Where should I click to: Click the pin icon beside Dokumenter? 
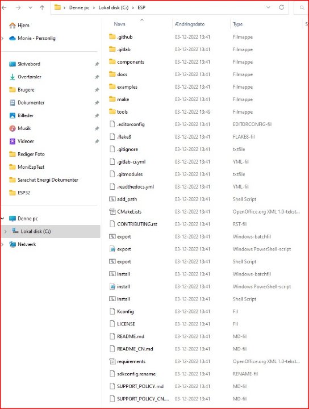click(x=97, y=102)
